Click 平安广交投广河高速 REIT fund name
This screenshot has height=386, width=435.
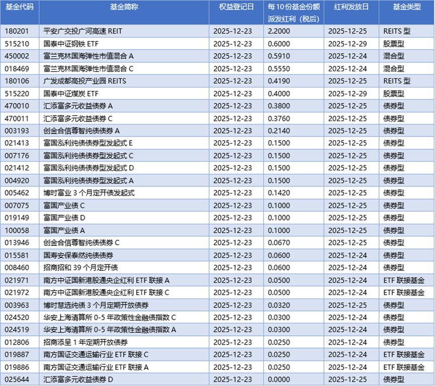tap(82, 31)
